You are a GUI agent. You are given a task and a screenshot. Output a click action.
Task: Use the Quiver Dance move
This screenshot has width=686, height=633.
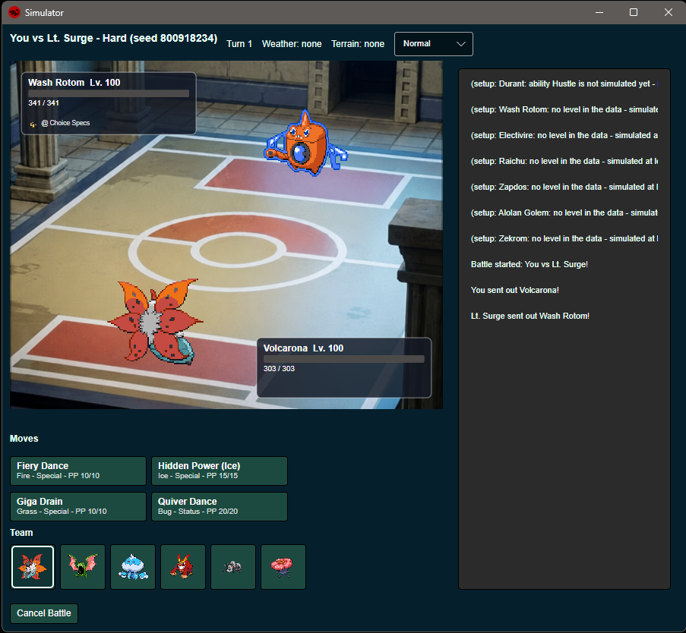220,507
